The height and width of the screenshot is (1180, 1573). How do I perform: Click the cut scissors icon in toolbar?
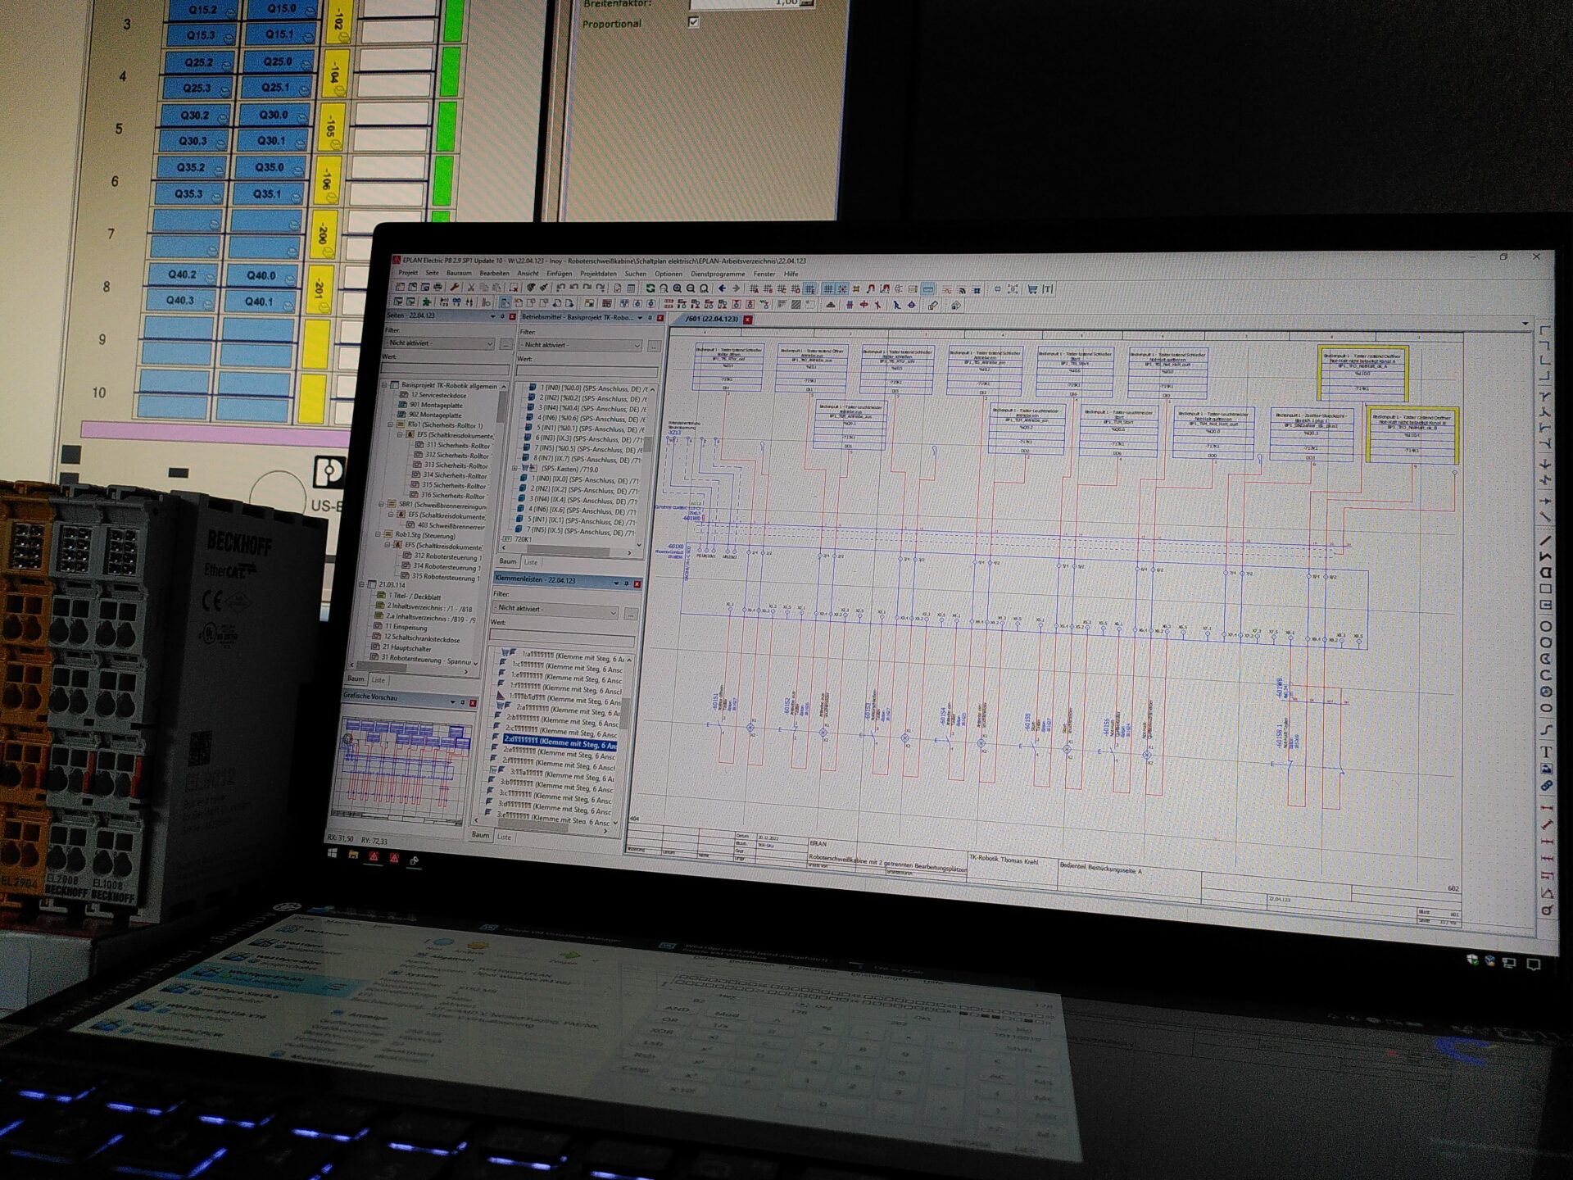click(x=471, y=288)
